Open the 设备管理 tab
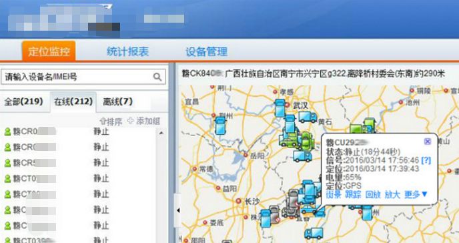 [207, 52]
